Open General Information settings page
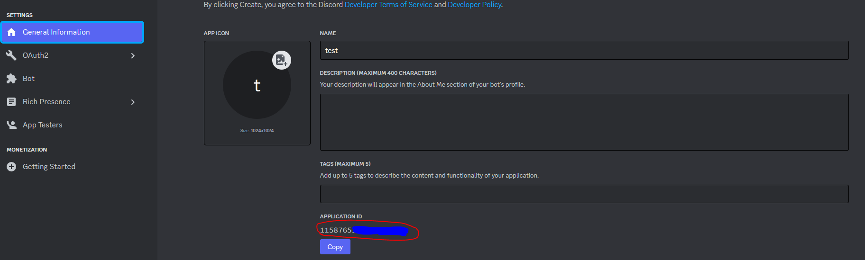865x260 pixels. point(72,32)
